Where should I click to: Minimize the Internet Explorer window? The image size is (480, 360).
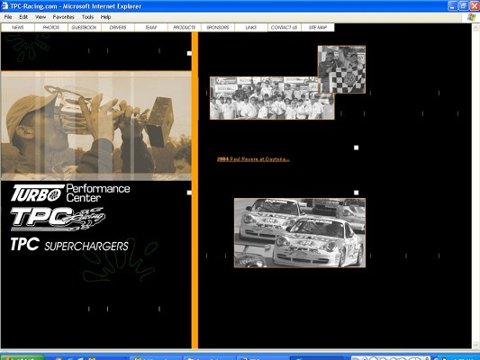pos(453,5)
